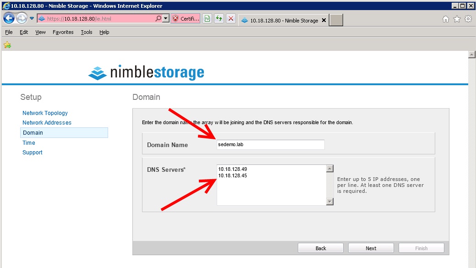
Task: Click DNS Servers box scroll up arrow
Action: point(330,169)
